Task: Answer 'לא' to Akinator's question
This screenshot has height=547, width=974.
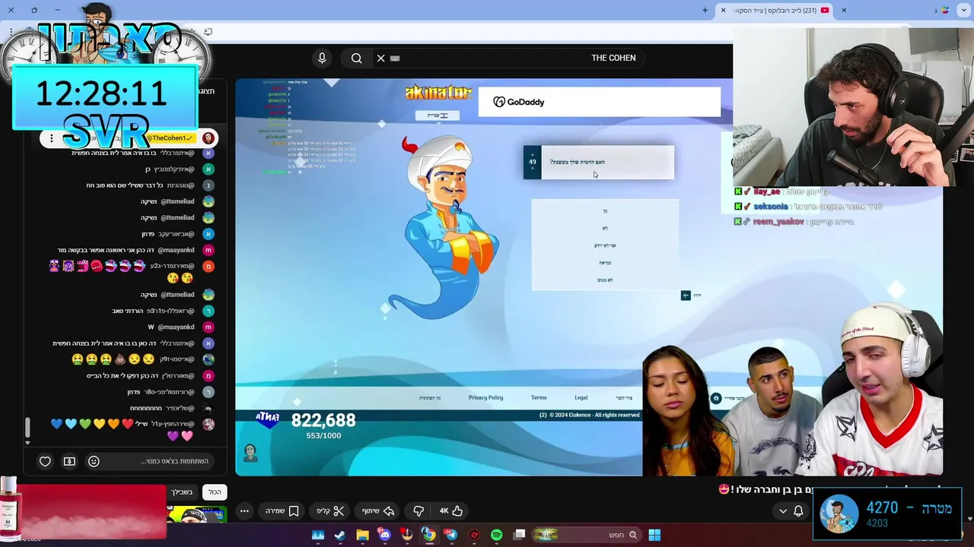Action: (605, 228)
